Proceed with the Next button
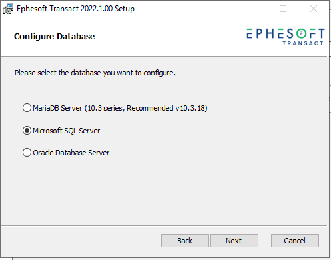Screen dimensions: 331x260 coord(234,241)
